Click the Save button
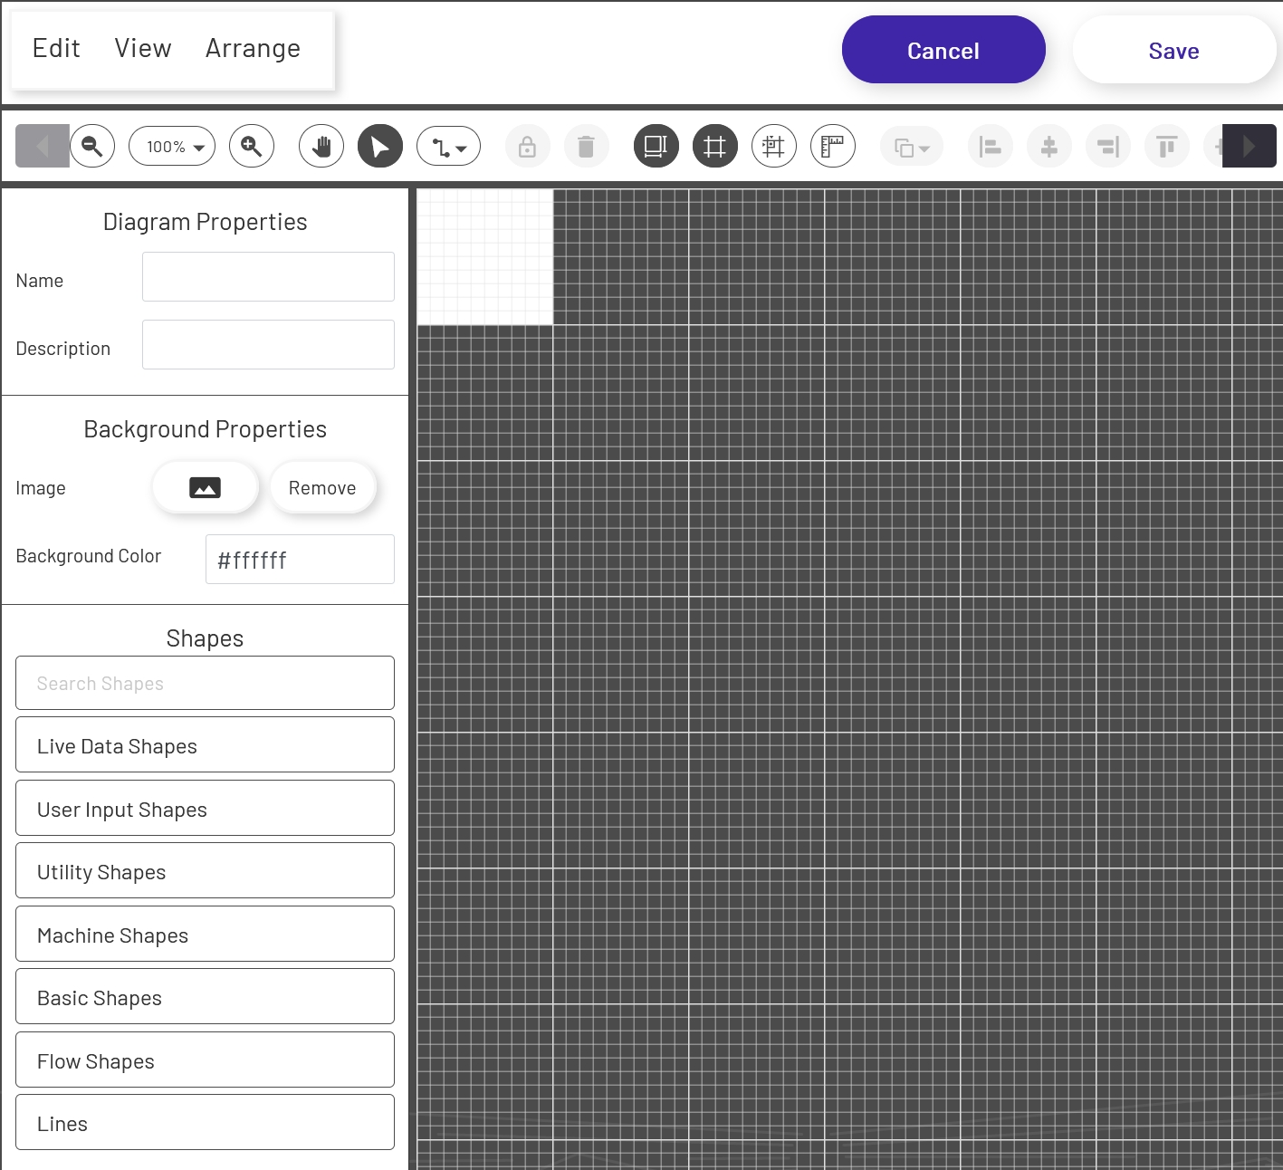Viewport: 1283px width, 1170px height. pyautogui.click(x=1173, y=51)
